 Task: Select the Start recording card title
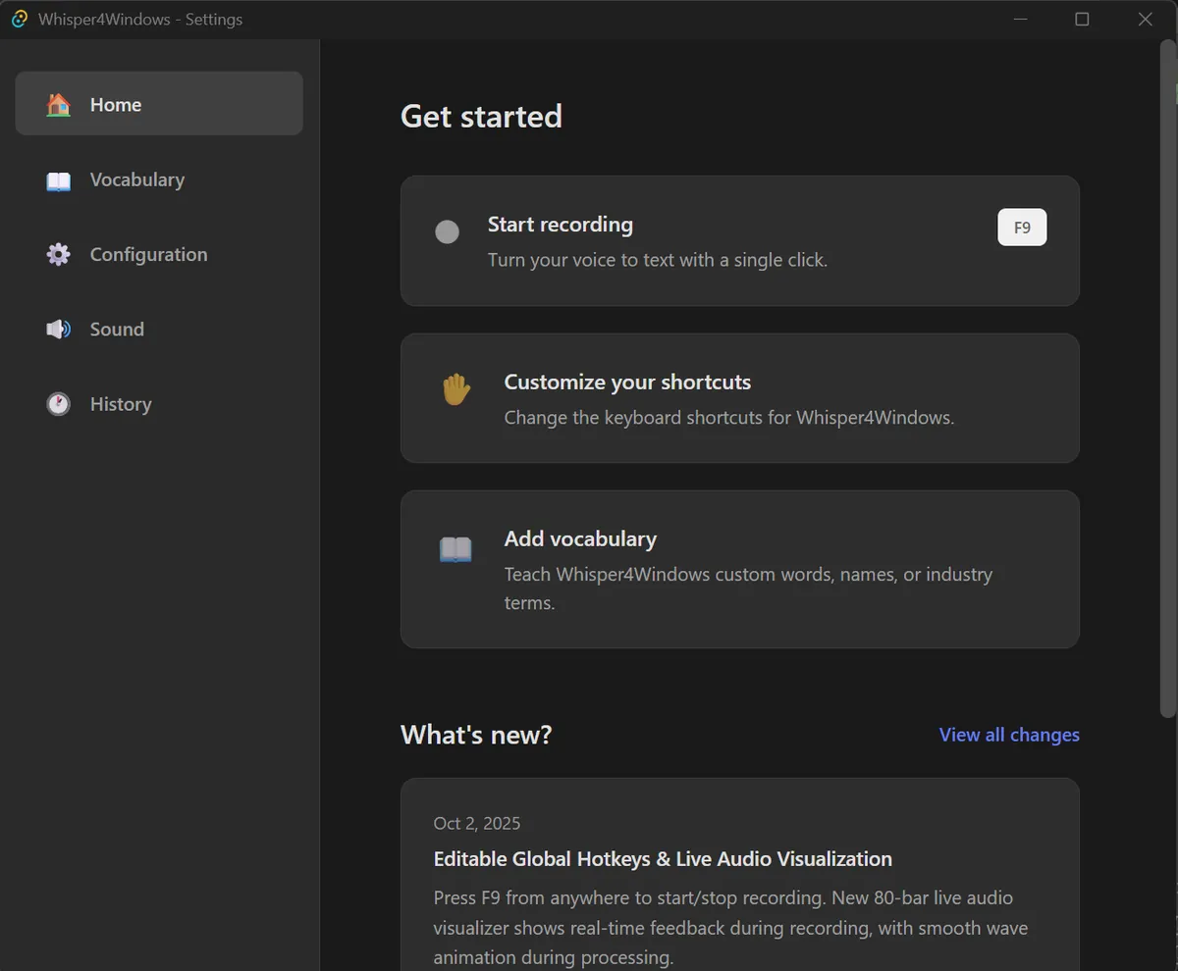coord(561,225)
